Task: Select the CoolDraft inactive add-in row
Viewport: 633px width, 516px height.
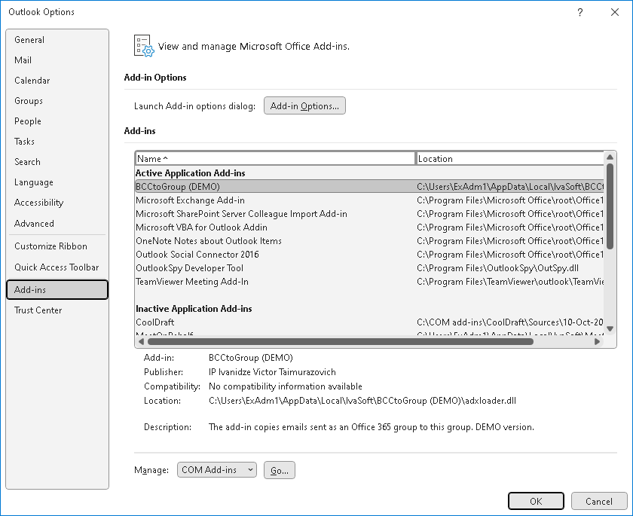Action: pyautogui.click(x=369, y=322)
